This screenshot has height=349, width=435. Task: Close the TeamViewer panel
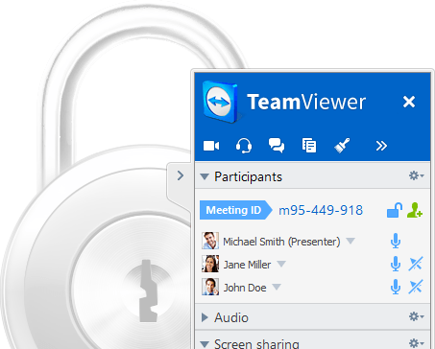[409, 102]
